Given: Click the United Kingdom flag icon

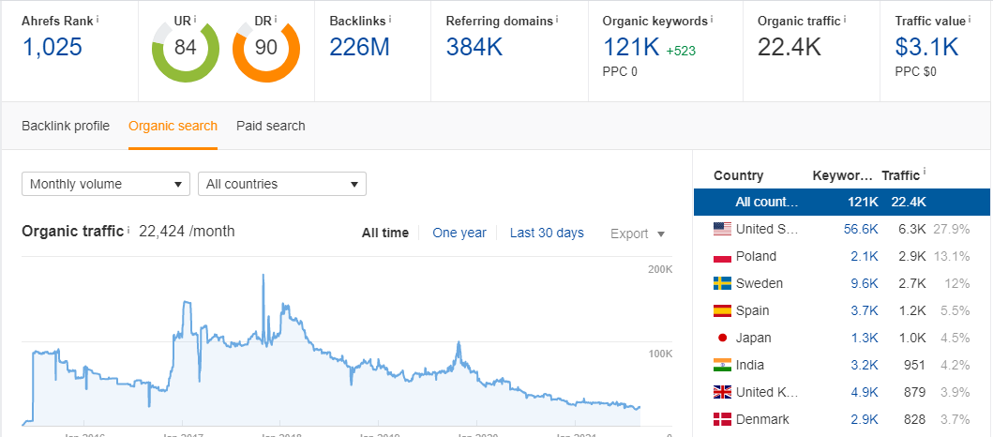Looking at the screenshot, I should pyautogui.click(x=722, y=392).
